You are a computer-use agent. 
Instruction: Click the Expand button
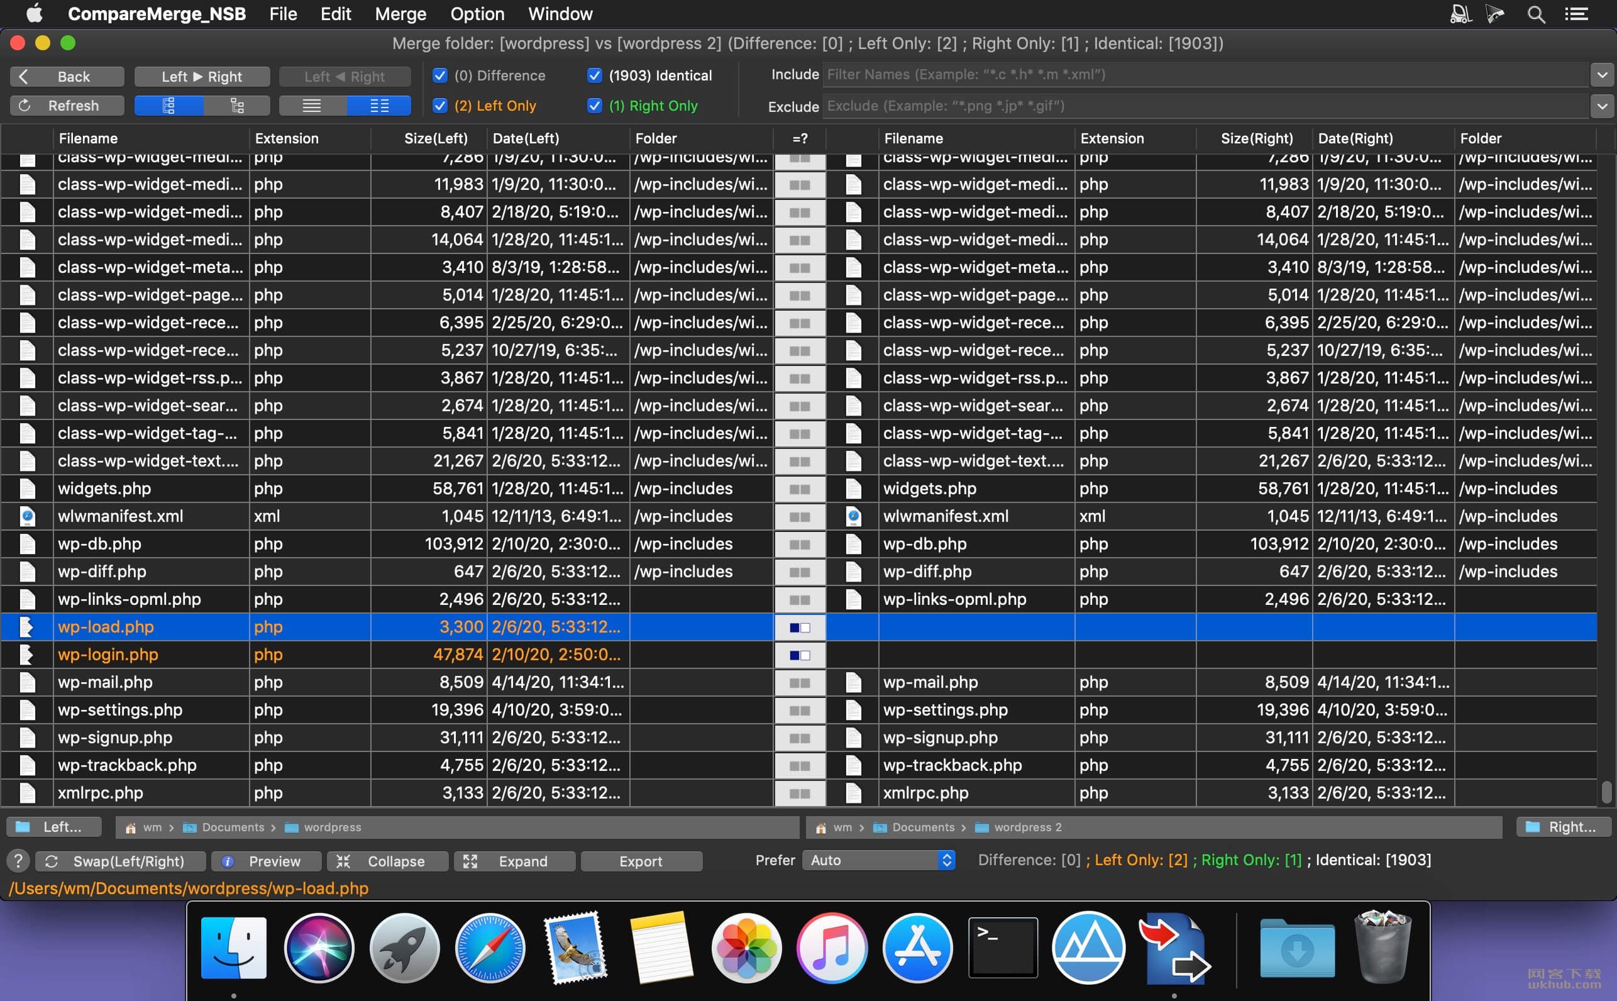click(x=514, y=861)
